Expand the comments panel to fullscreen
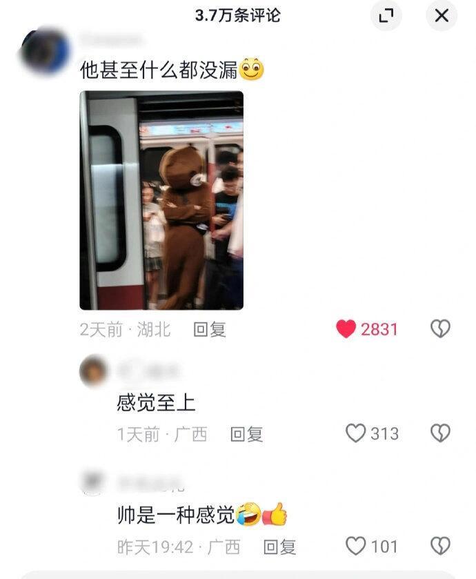This screenshot has height=579, width=476. pos(386,15)
